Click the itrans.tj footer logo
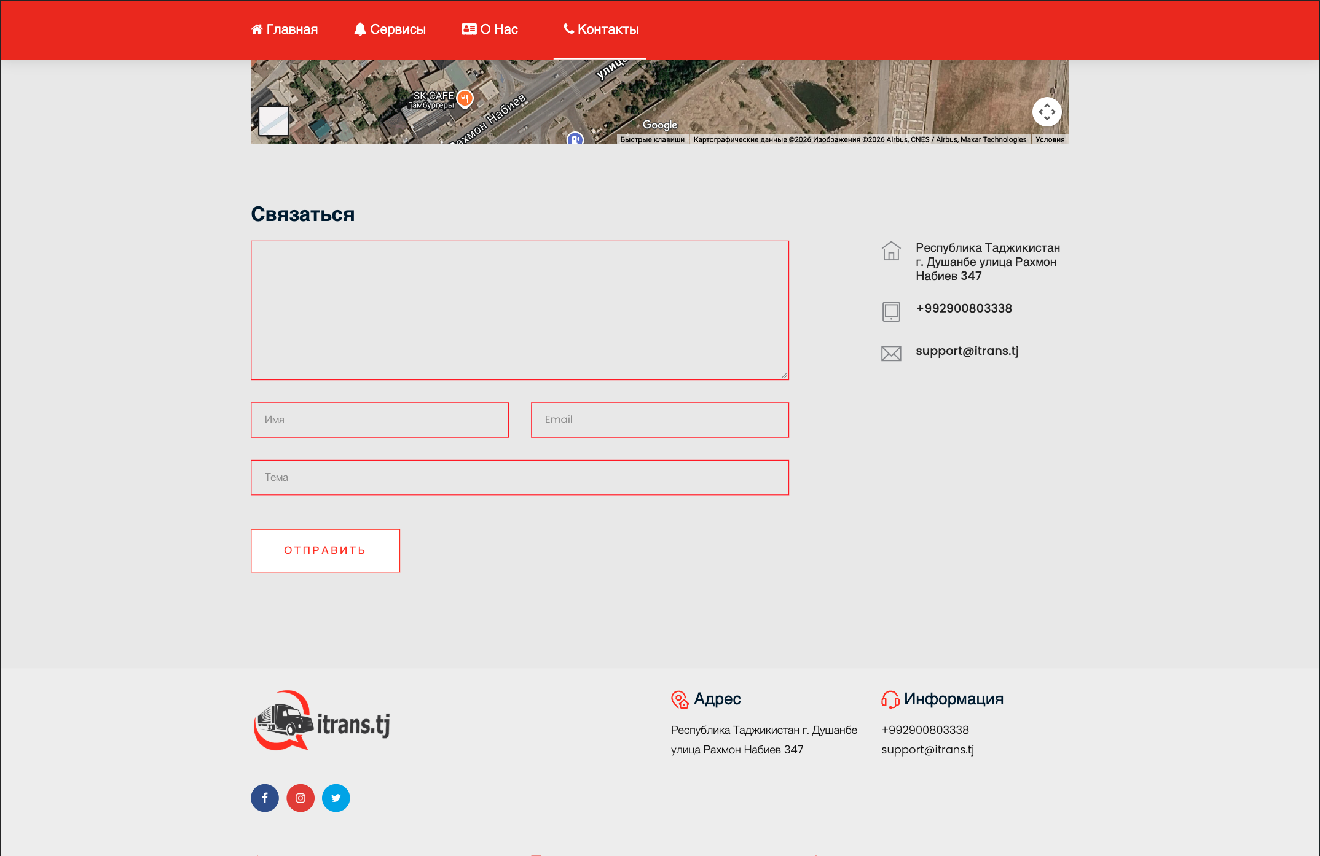Screen dimensions: 1320x856 (321, 721)
